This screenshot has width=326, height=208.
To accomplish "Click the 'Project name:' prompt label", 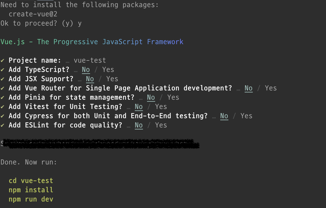I will click(x=35, y=60).
